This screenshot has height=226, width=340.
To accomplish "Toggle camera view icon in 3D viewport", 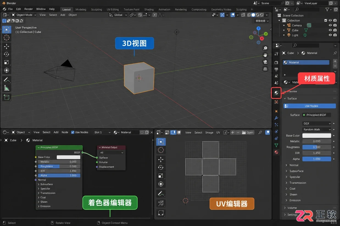I will pyautogui.click(x=265, y=62).
